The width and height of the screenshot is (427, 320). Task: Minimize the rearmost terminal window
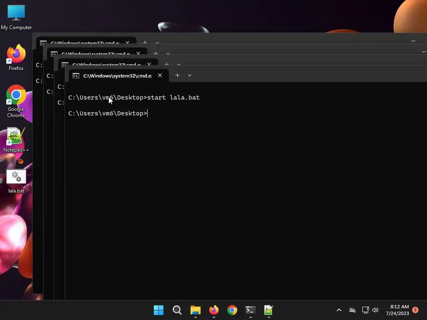pos(413,41)
